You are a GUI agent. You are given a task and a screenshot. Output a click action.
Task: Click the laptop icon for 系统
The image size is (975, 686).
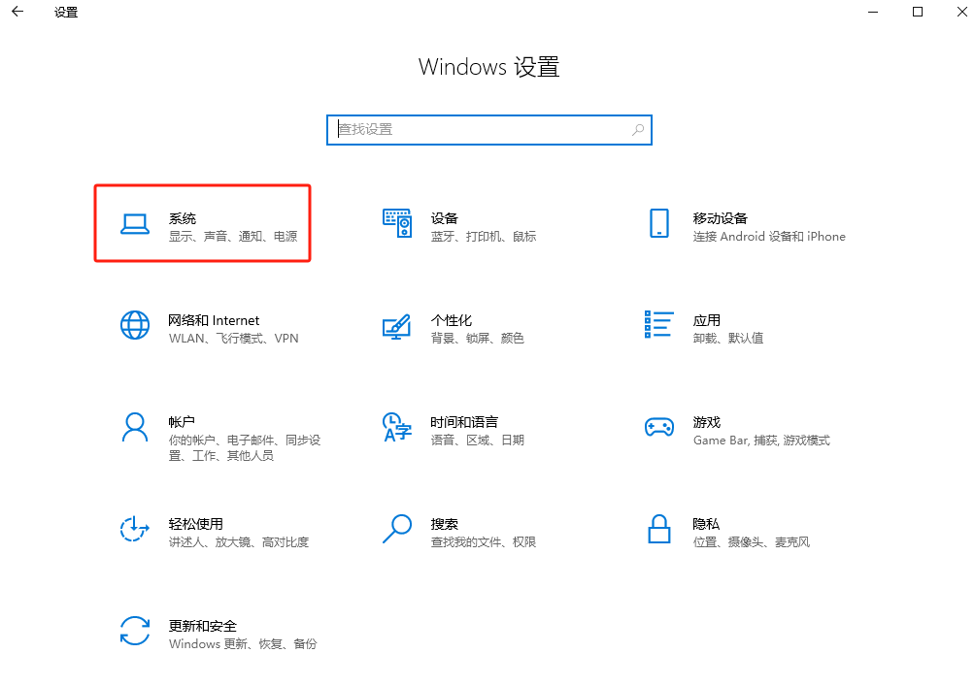click(135, 224)
